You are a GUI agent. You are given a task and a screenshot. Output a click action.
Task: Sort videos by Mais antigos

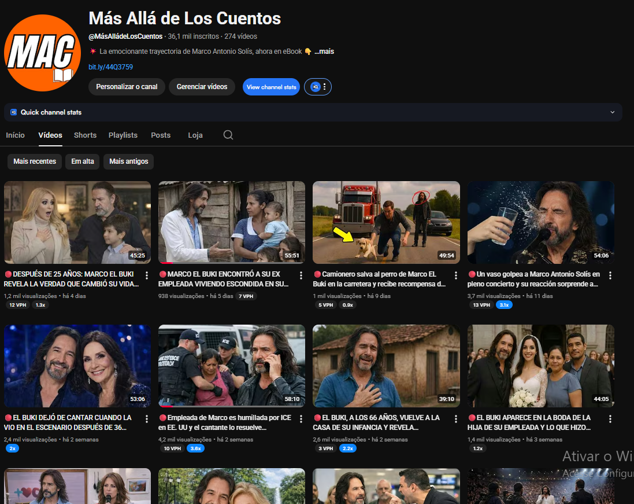[x=128, y=161]
